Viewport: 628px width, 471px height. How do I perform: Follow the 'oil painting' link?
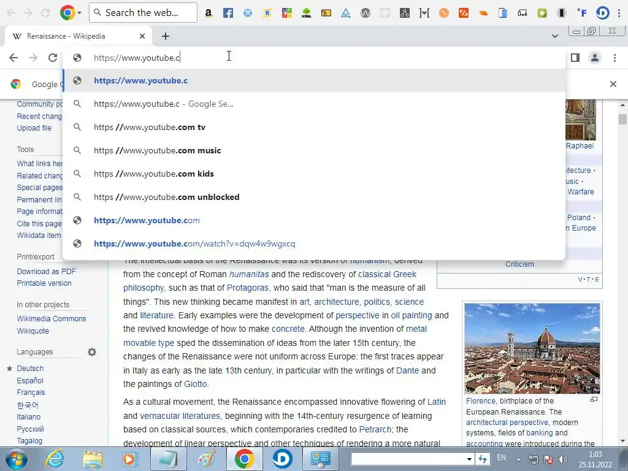412,315
